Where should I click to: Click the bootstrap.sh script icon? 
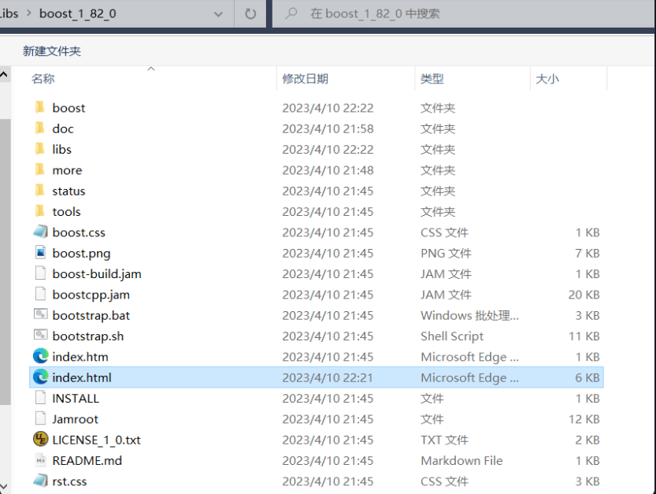tap(41, 335)
